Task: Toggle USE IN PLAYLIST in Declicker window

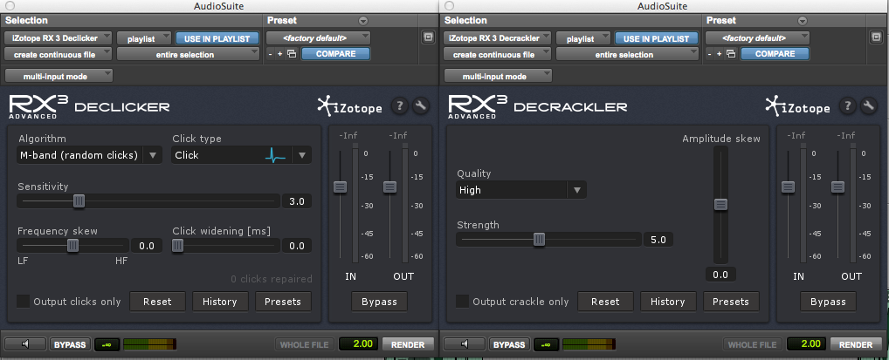Action: [217, 38]
